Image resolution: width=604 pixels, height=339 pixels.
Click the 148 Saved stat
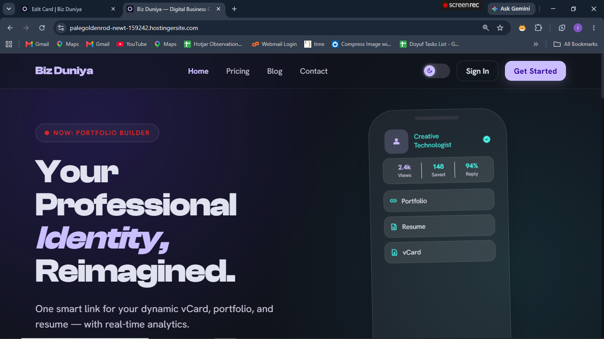coord(438,170)
